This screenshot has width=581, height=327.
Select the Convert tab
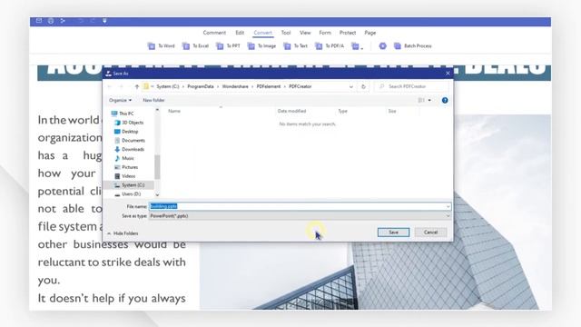click(262, 33)
